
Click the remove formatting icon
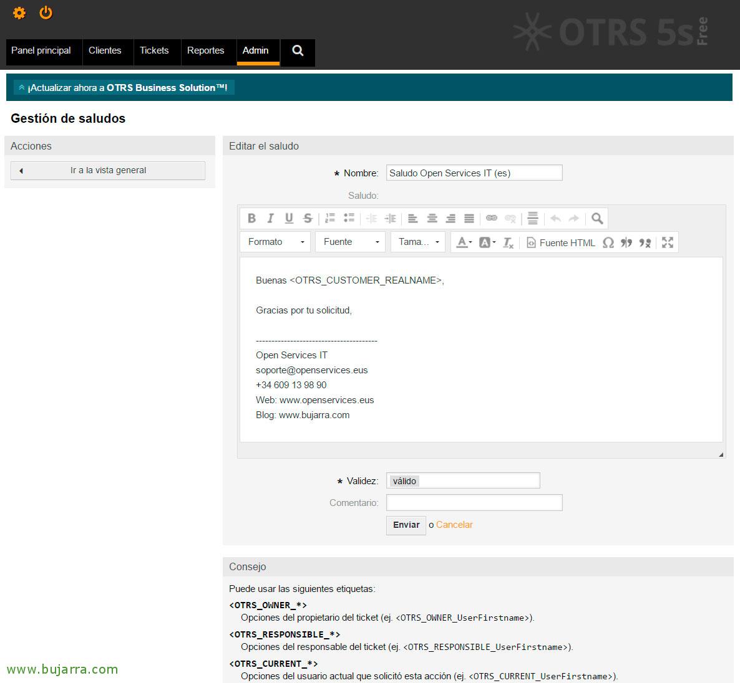coord(508,242)
